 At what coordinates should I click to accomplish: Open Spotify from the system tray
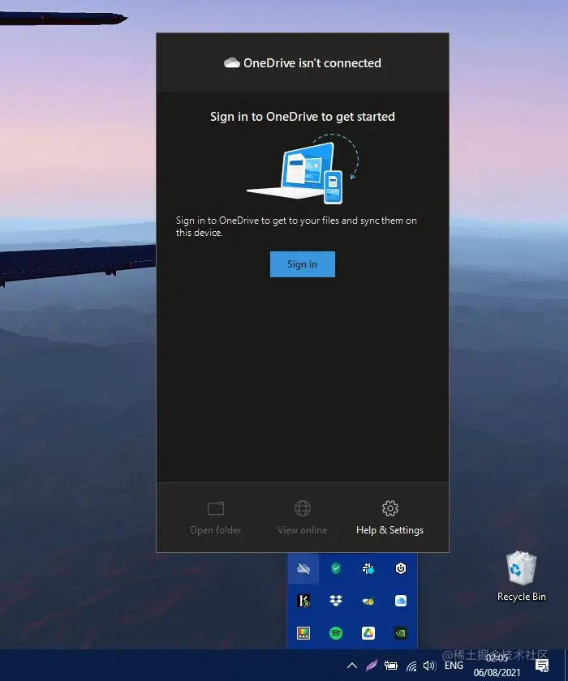[x=336, y=633]
